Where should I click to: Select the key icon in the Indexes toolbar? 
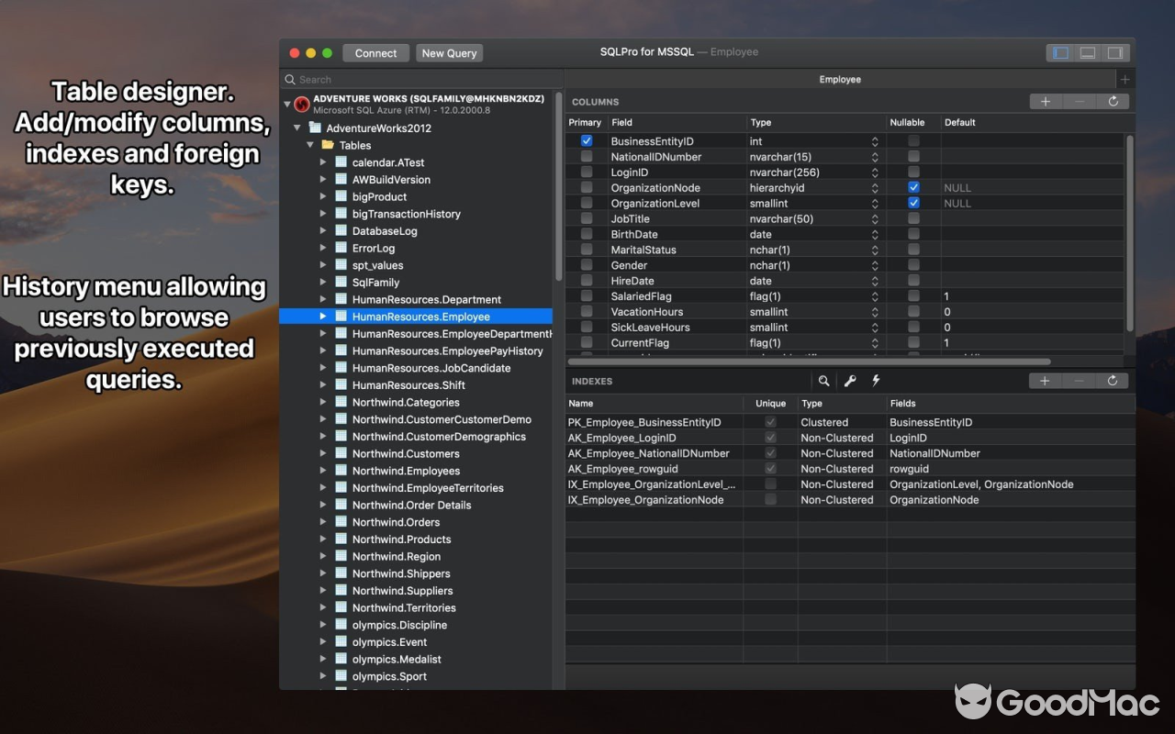pyautogui.click(x=849, y=380)
